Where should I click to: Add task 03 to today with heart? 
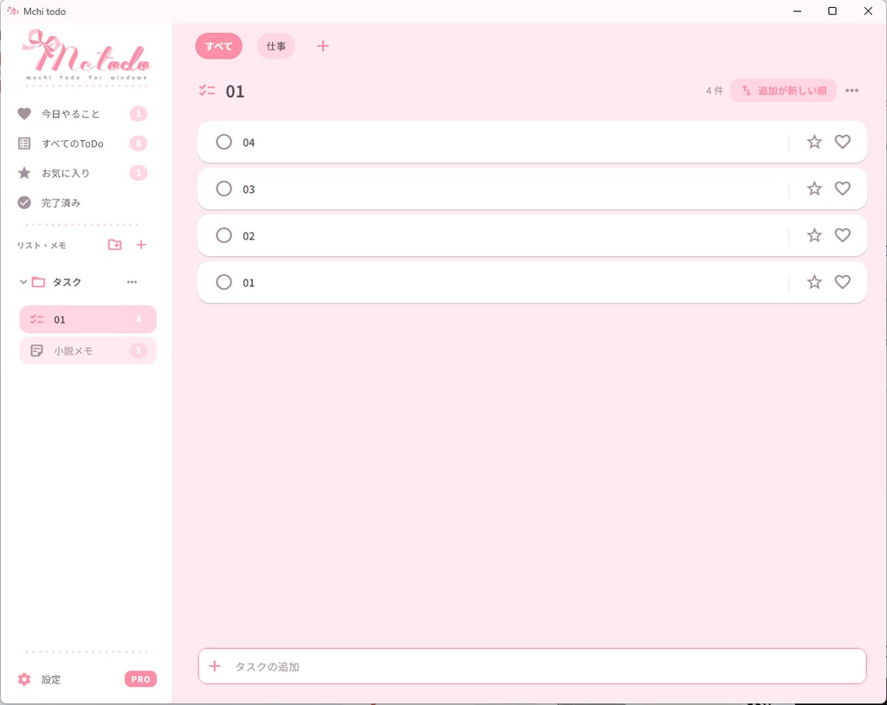pyautogui.click(x=843, y=189)
